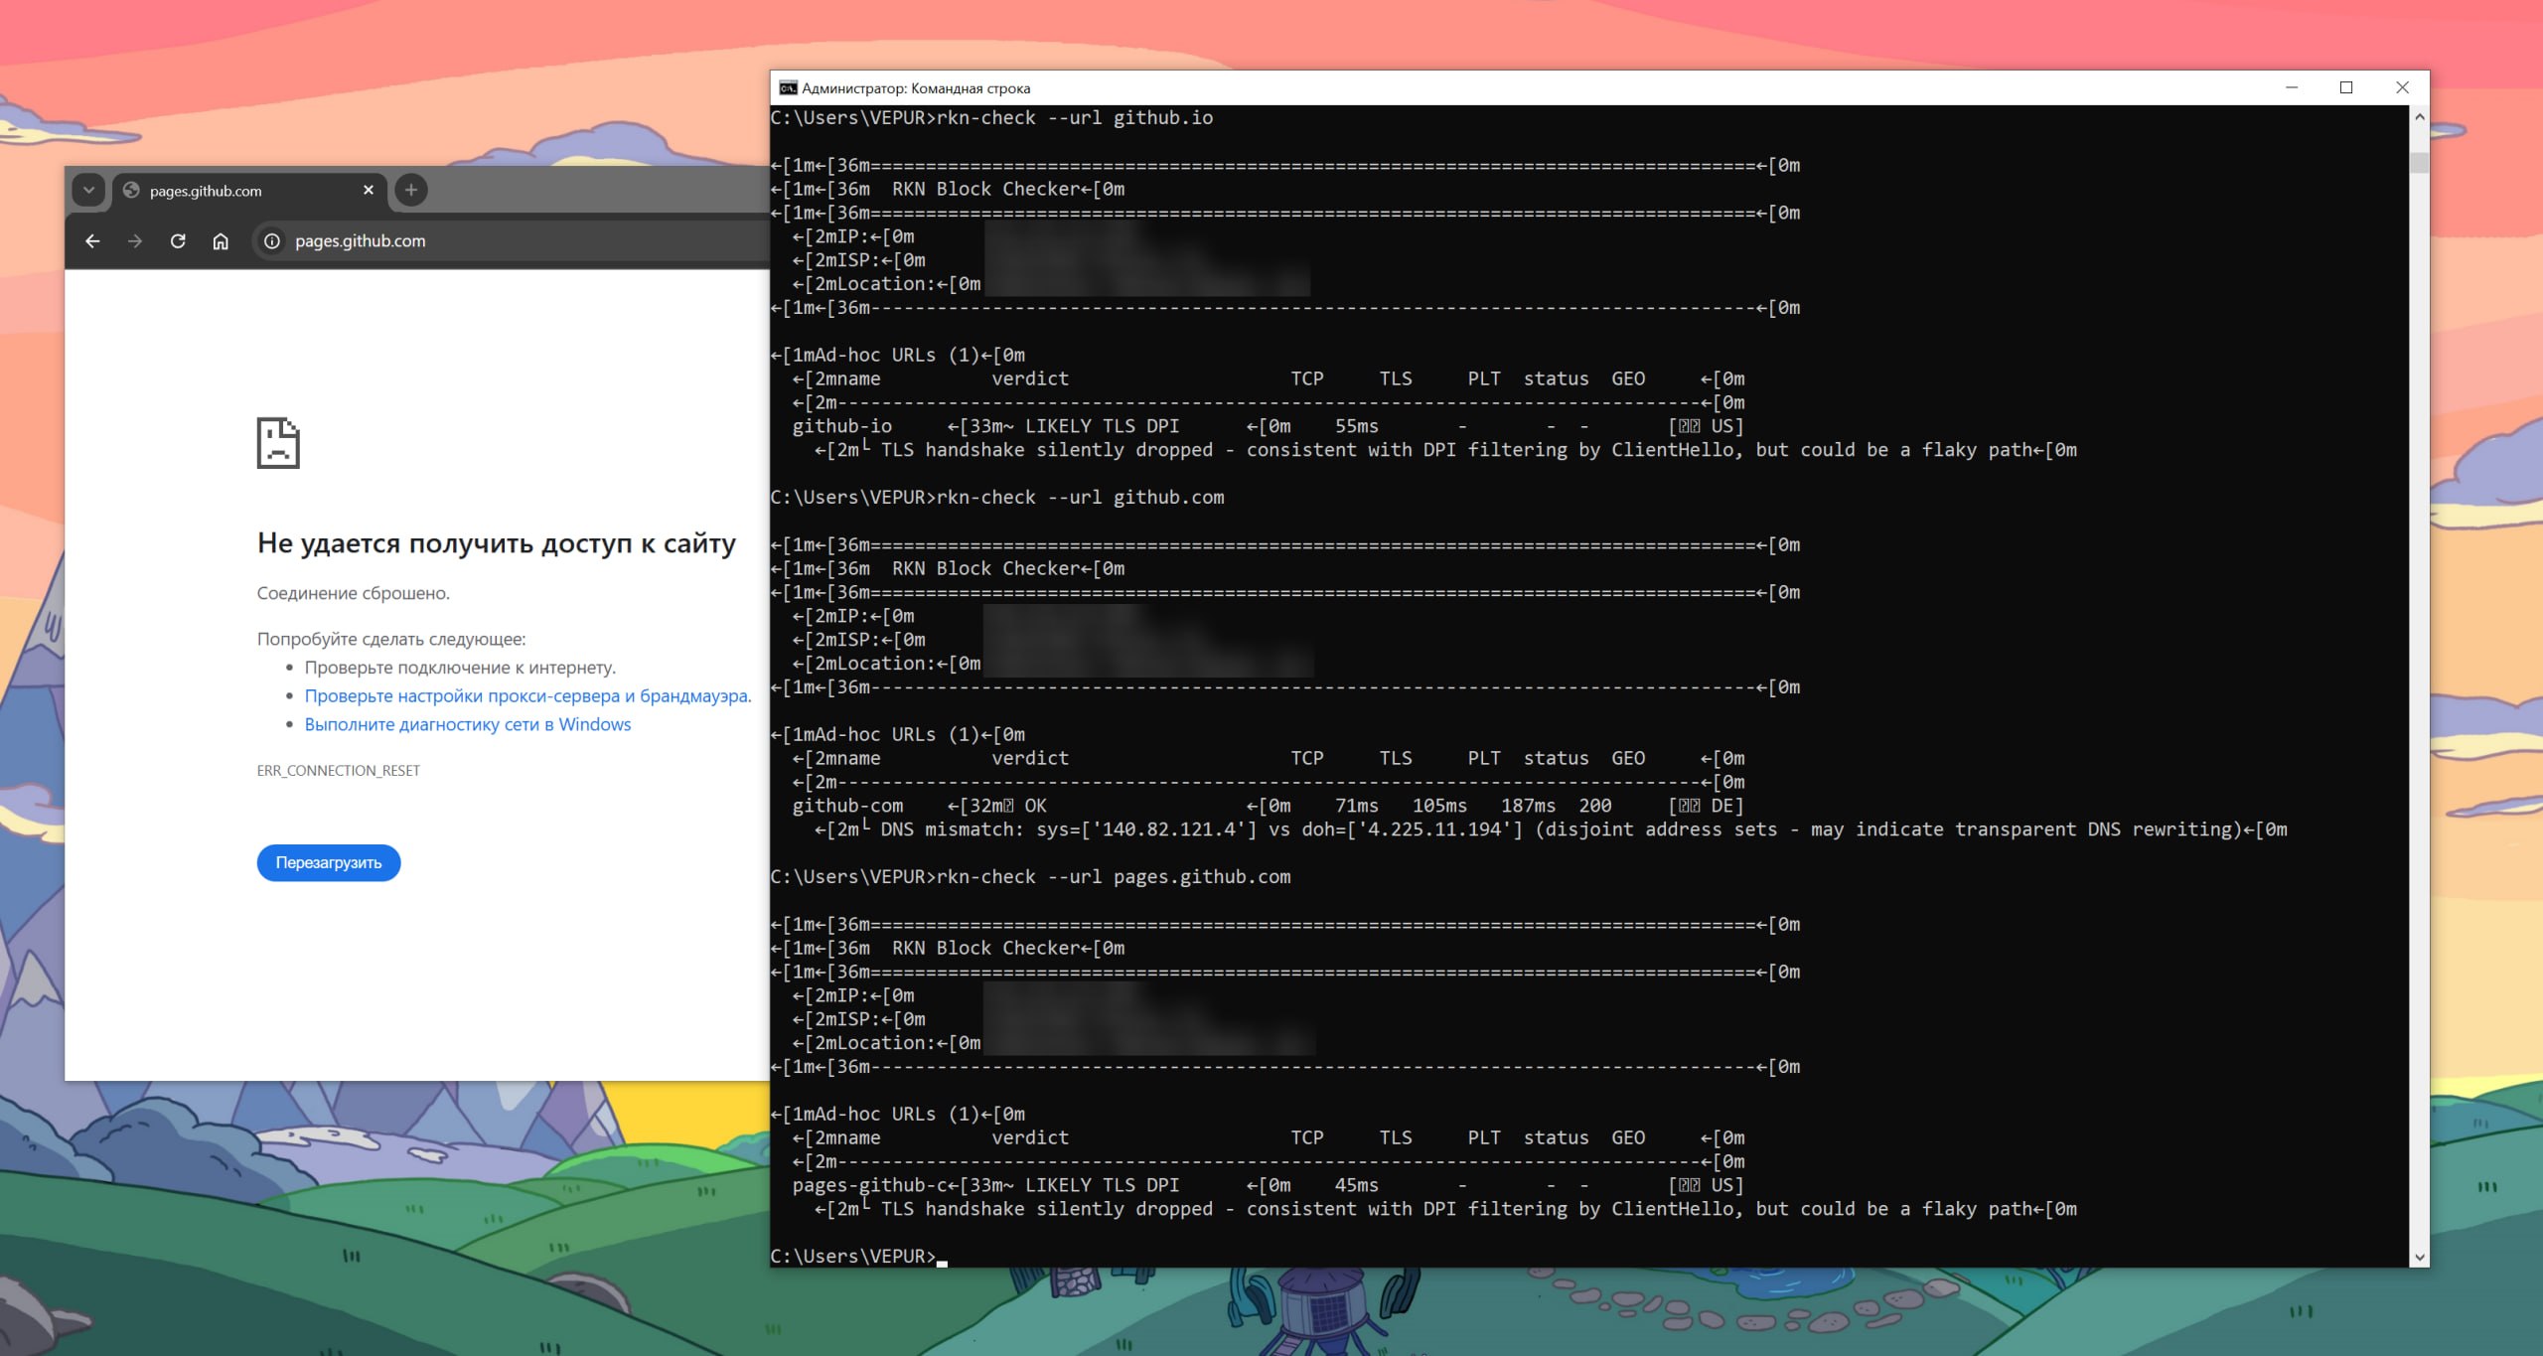Select the ERR_CONNECTION_RESET error code text

pos(339,771)
